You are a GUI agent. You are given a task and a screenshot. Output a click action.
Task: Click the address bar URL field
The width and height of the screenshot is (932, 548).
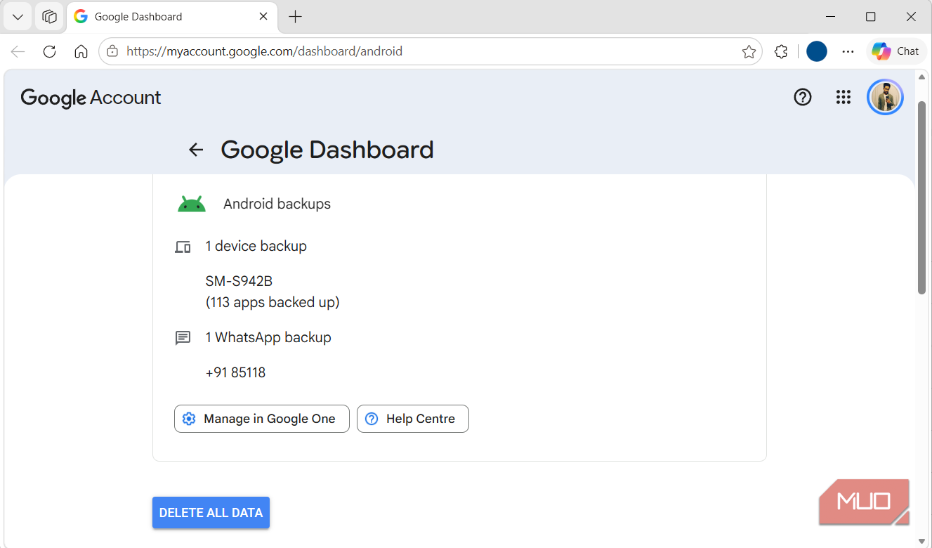point(431,51)
